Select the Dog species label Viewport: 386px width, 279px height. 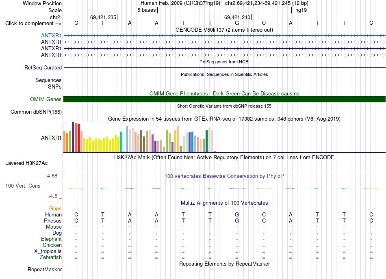coord(57,233)
